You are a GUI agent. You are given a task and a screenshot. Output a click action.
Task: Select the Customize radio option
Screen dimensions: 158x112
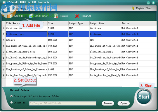[11, 103]
